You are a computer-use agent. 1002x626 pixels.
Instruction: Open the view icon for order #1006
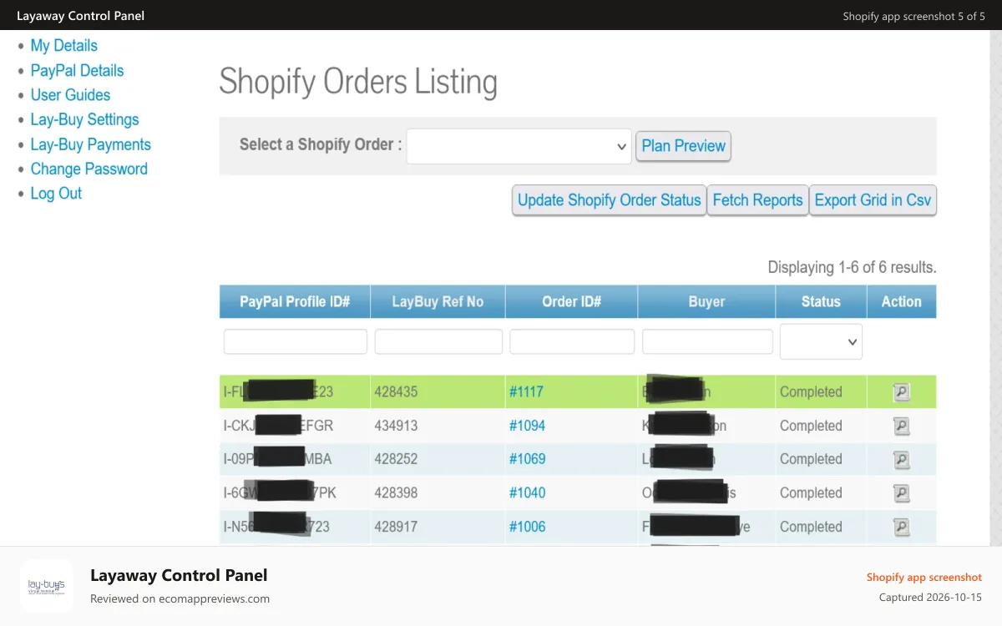pos(901,527)
